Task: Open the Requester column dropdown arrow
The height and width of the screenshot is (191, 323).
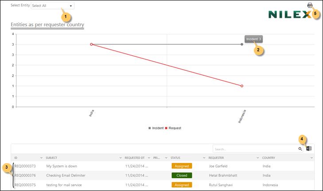Action: pos(254,158)
